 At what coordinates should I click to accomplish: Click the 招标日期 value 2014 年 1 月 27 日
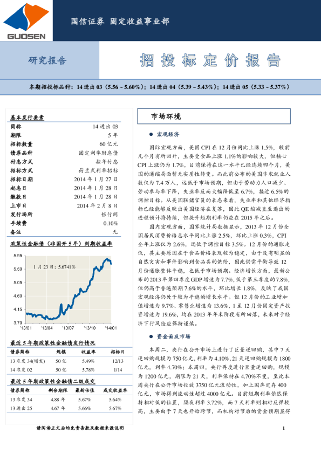point(95,179)
